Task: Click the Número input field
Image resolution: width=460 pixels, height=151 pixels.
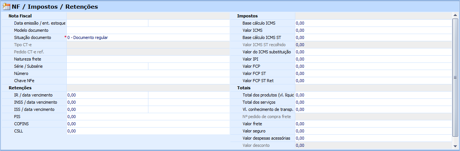Action: pos(148,73)
